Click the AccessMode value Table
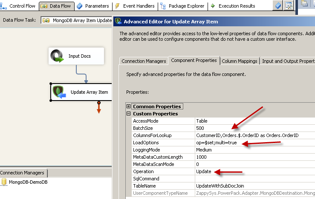Screen dimensions: 315x199 click(x=202, y=121)
